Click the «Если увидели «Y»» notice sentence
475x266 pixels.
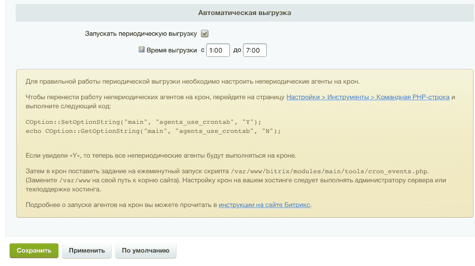coord(164,155)
